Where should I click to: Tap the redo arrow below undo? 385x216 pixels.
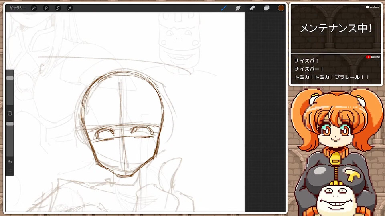click(10, 170)
